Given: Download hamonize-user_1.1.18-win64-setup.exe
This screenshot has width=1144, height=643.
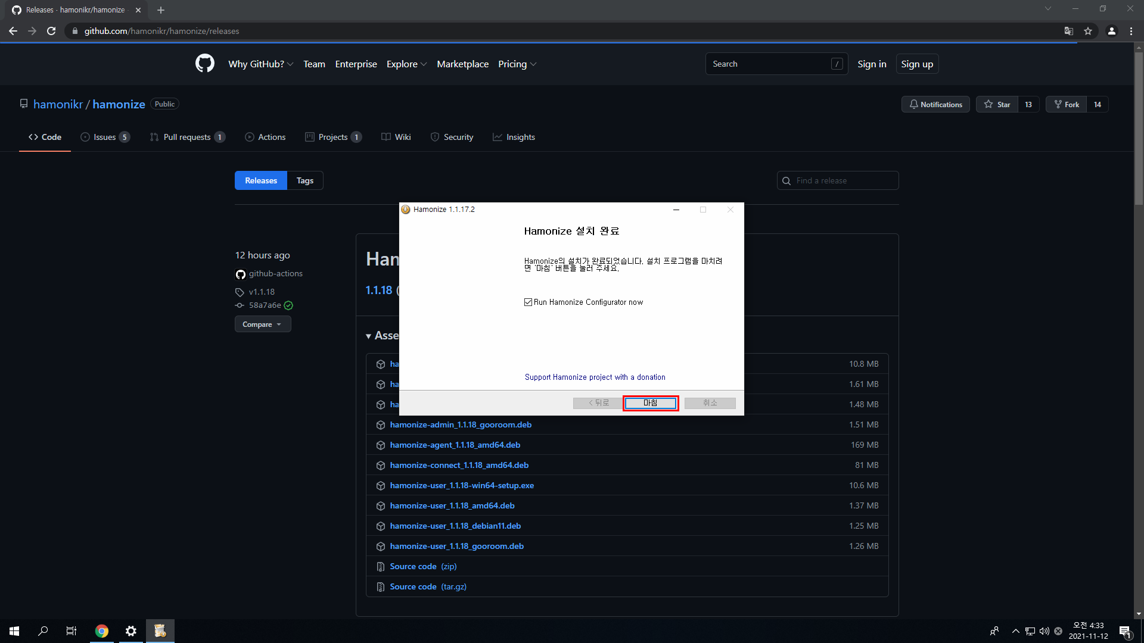Looking at the screenshot, I should 462,486.
